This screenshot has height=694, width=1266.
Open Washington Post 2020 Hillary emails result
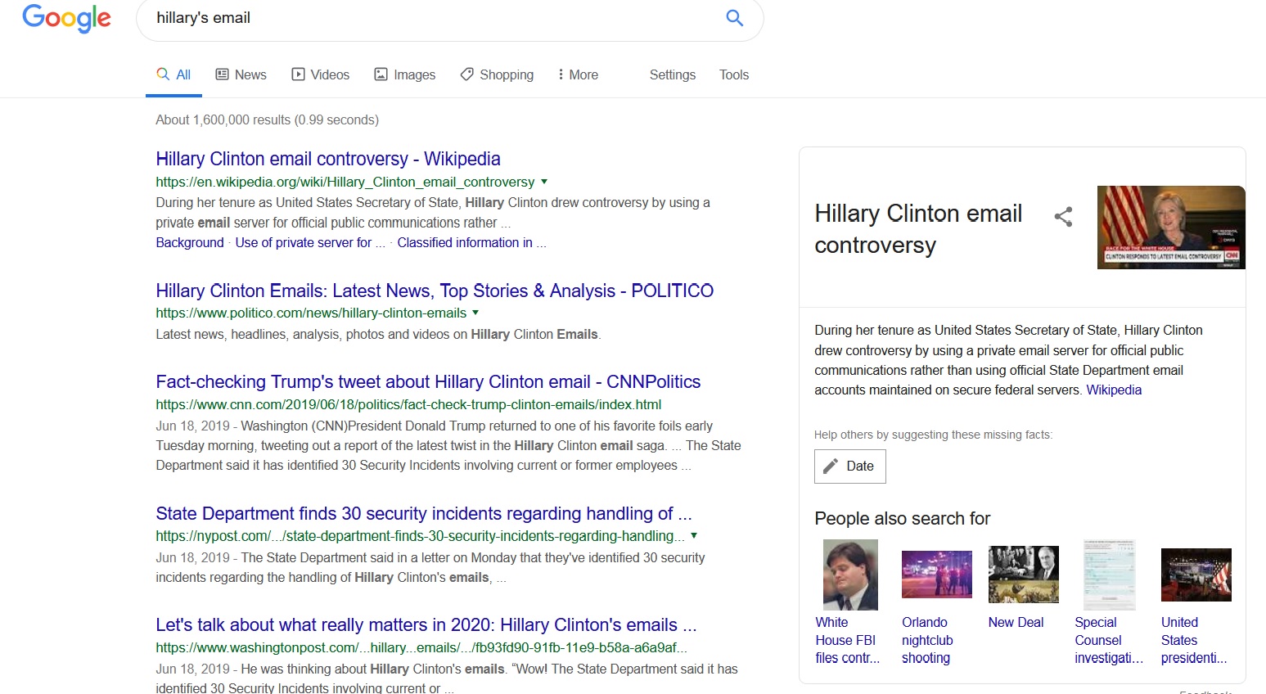pos(426,624)
